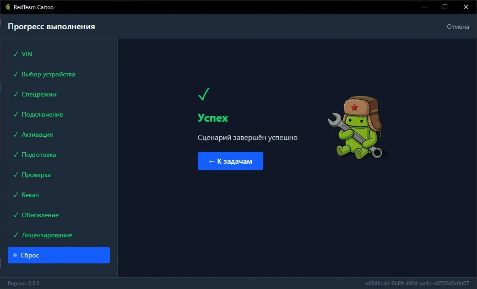Click the Android mascot with wrench image
The image size is (477, 289).
coord(358,128)
